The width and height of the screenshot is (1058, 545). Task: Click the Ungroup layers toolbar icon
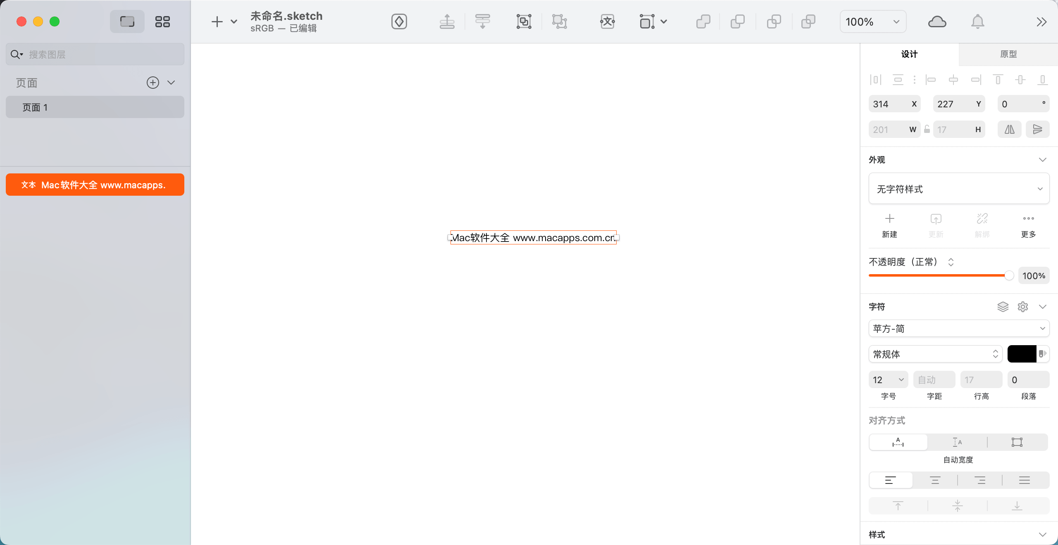[x=560, y=21]
